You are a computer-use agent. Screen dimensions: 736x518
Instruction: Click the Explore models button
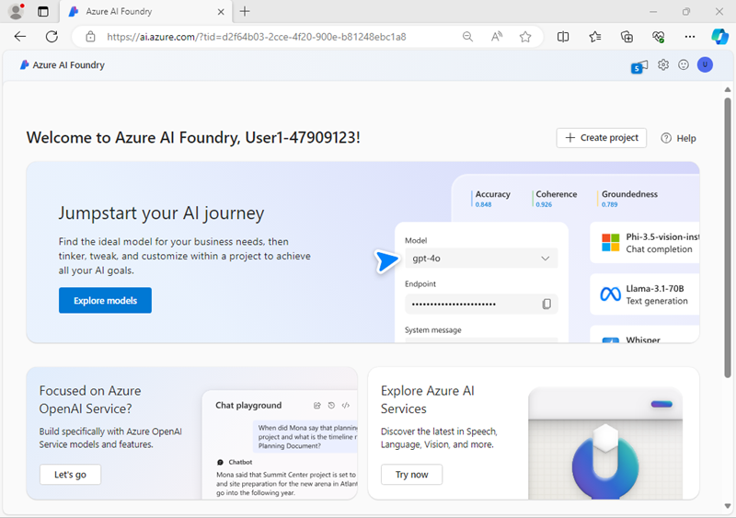click(105, 301)
